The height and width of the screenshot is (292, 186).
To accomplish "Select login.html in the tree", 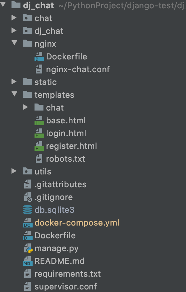I will click(66, 133).
